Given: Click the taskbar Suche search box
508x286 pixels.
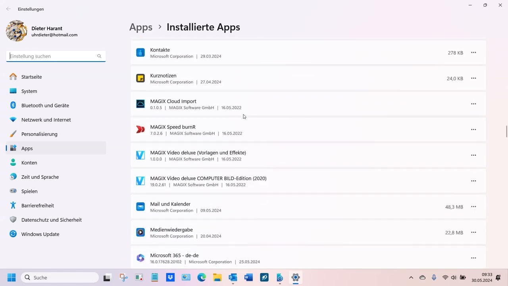Looking at the screenshot, I should pyautogui.click(x=60, y=277).
